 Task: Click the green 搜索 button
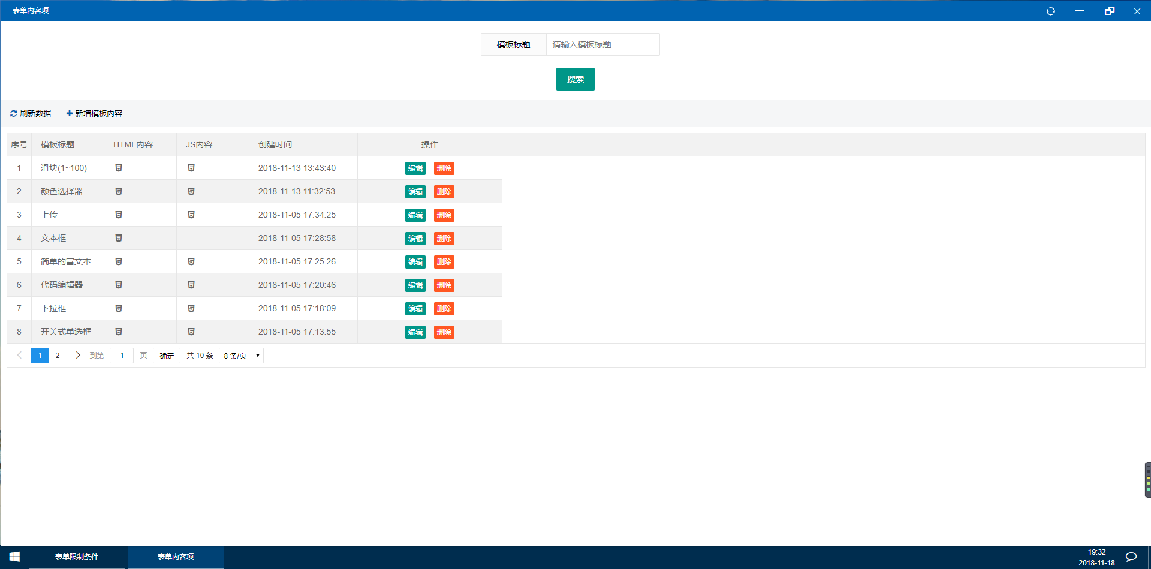[x=575, y=79]
